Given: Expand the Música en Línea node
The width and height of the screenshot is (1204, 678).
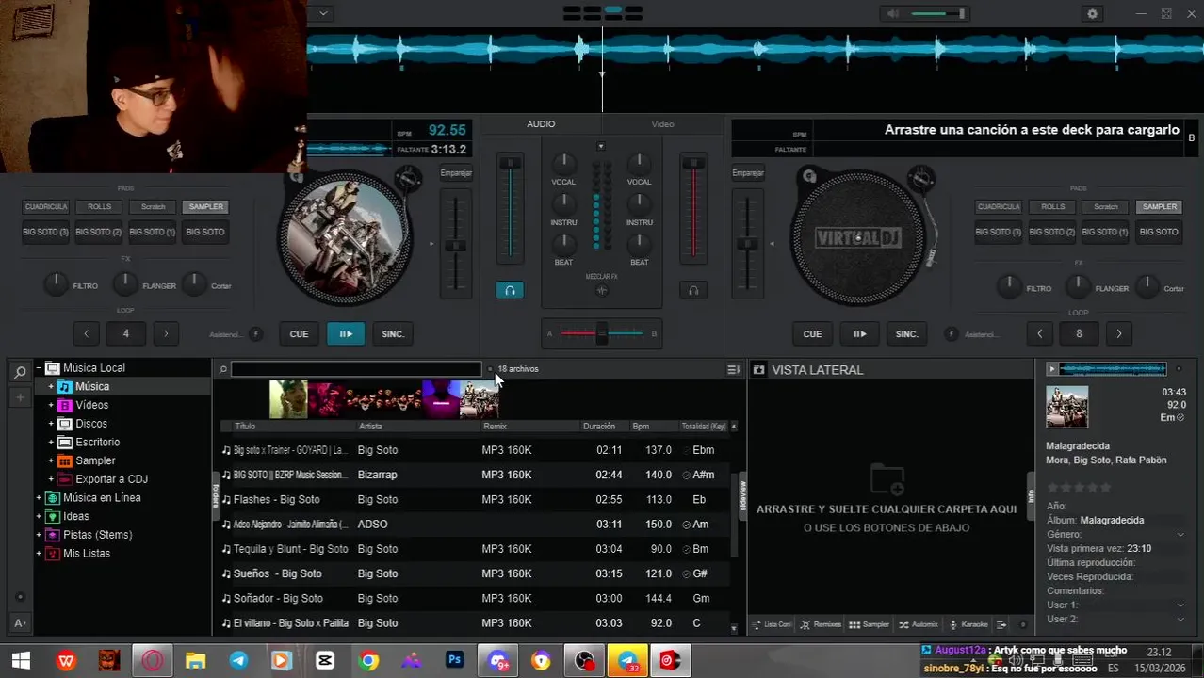Looking at the screenshot, I should pyautogui.click(x=39, y=498).
